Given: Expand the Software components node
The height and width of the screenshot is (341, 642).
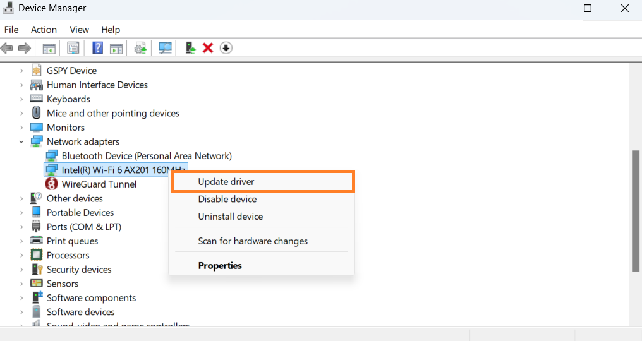Looking at the screenshot, I should (x=21, y=298).
